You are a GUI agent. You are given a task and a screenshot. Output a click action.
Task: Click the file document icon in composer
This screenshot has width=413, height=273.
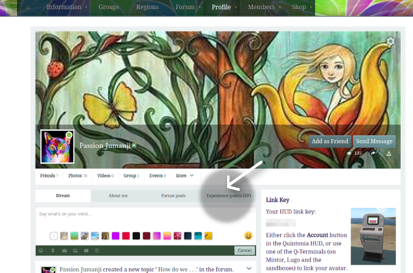98,251
